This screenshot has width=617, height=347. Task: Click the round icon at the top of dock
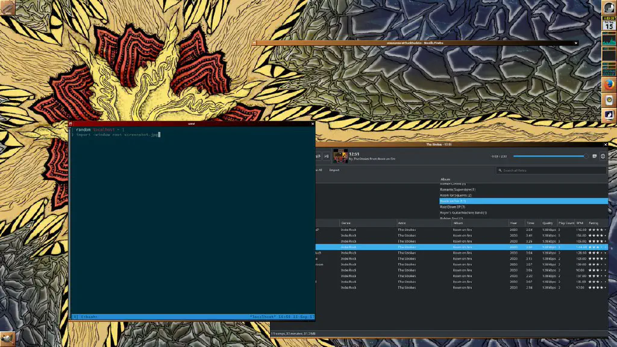[x=609, y=7]
